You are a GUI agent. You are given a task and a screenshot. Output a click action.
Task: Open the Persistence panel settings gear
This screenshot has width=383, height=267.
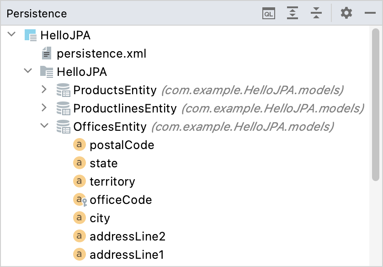[346, 13]
